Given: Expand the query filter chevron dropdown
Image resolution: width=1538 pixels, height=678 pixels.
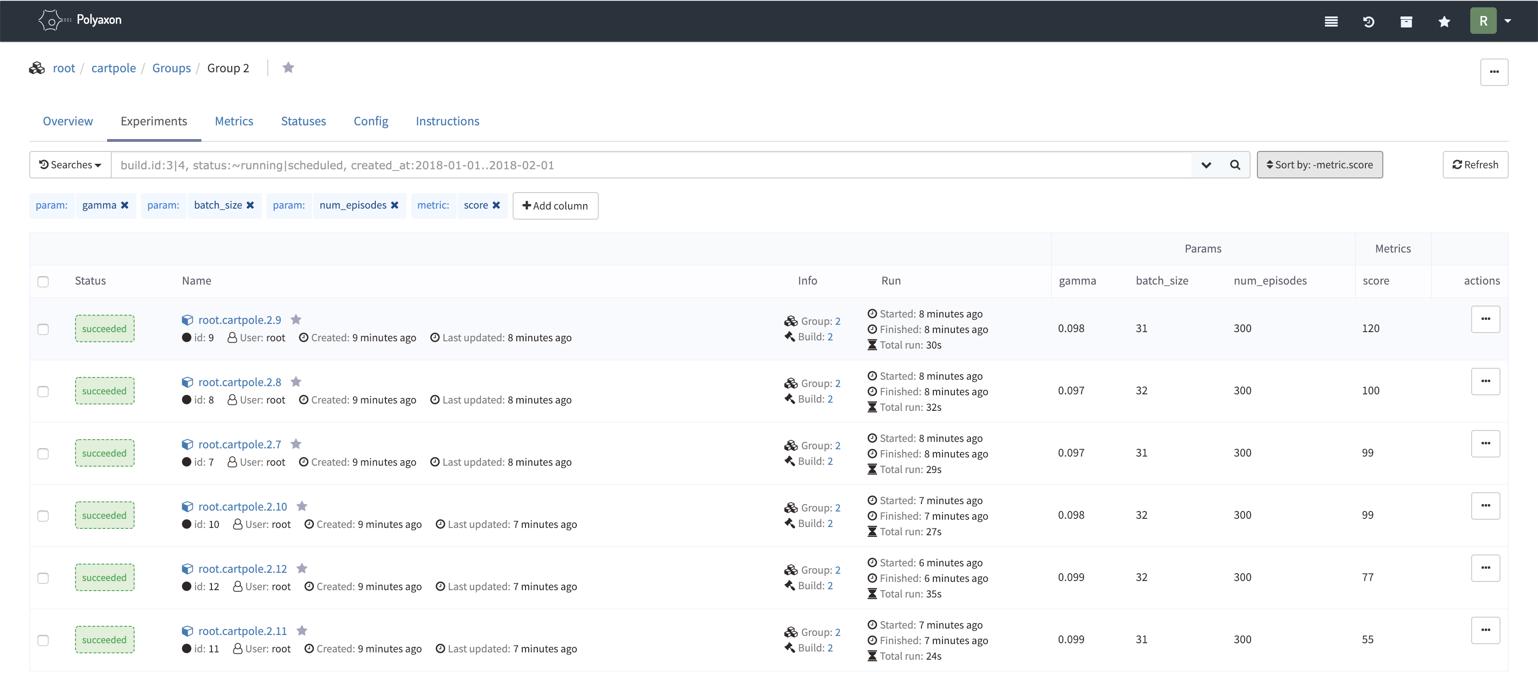Looking at the screenshot, I should (1206, 165).
